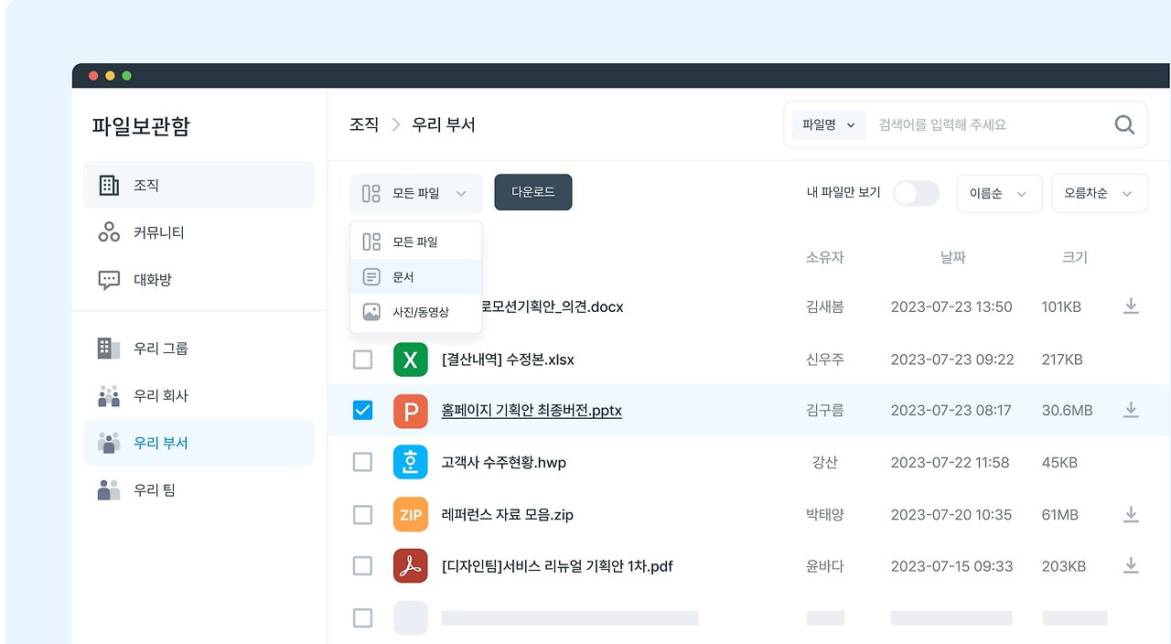Select 사진/동영상 in the dropdown list
1171x644 pixels.
pyautogui.click(x=415, y=312)
